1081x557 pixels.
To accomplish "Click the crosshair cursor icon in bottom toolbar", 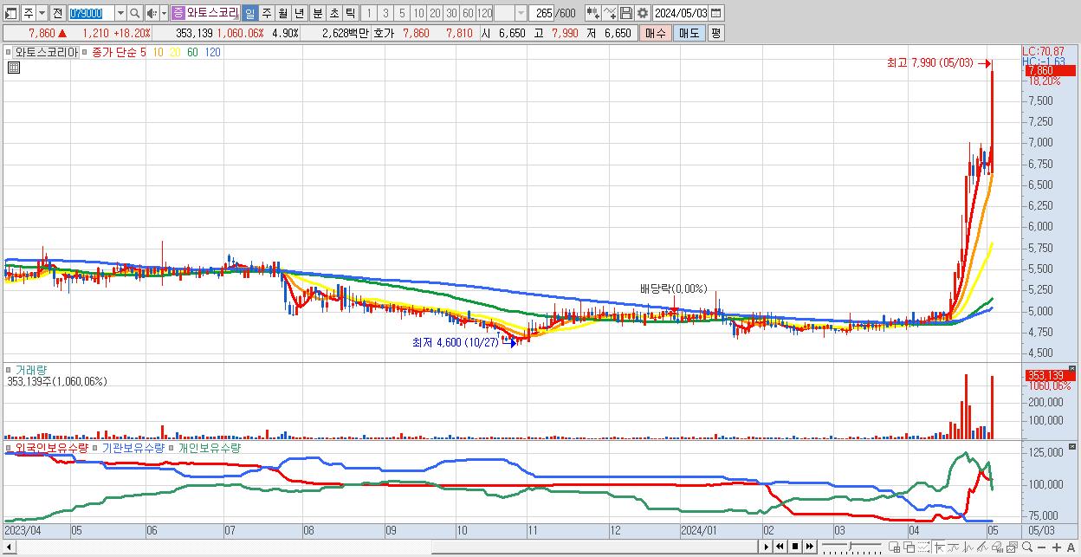I will point(940,547).
